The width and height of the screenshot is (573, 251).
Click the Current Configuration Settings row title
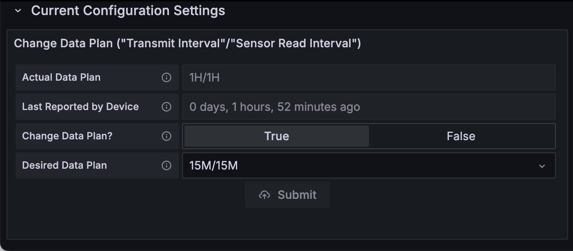tap(128, 11)
